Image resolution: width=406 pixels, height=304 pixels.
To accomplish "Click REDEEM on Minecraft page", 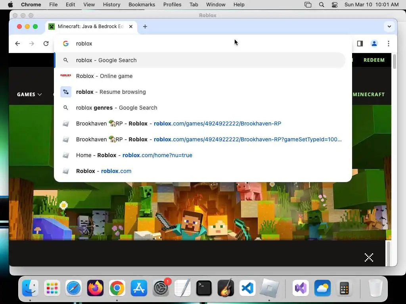I will pyautogui.click(x=374, y=60).
